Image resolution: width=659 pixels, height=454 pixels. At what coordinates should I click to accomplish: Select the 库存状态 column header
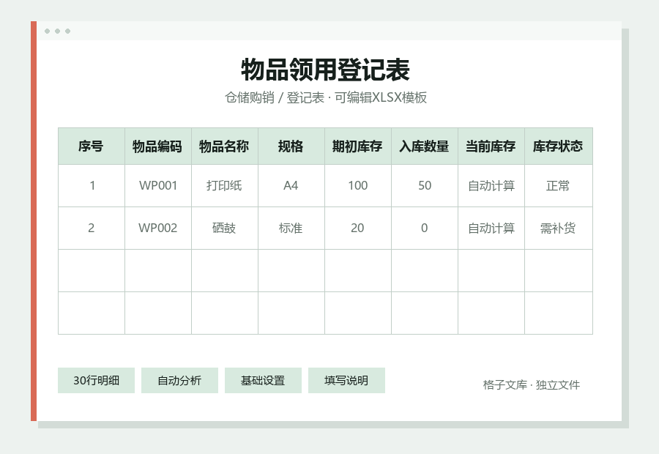coord(559,146)
